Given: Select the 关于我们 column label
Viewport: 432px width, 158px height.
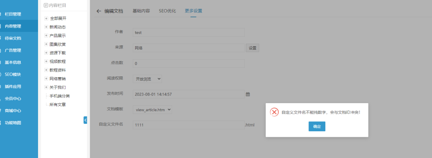Looking at the screenshot, I should pyautogui.click(x=57, y=87).
